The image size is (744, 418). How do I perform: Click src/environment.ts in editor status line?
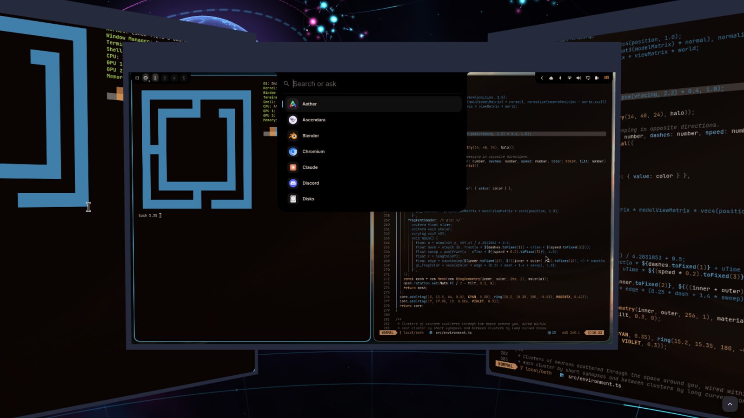click(453, 333)
